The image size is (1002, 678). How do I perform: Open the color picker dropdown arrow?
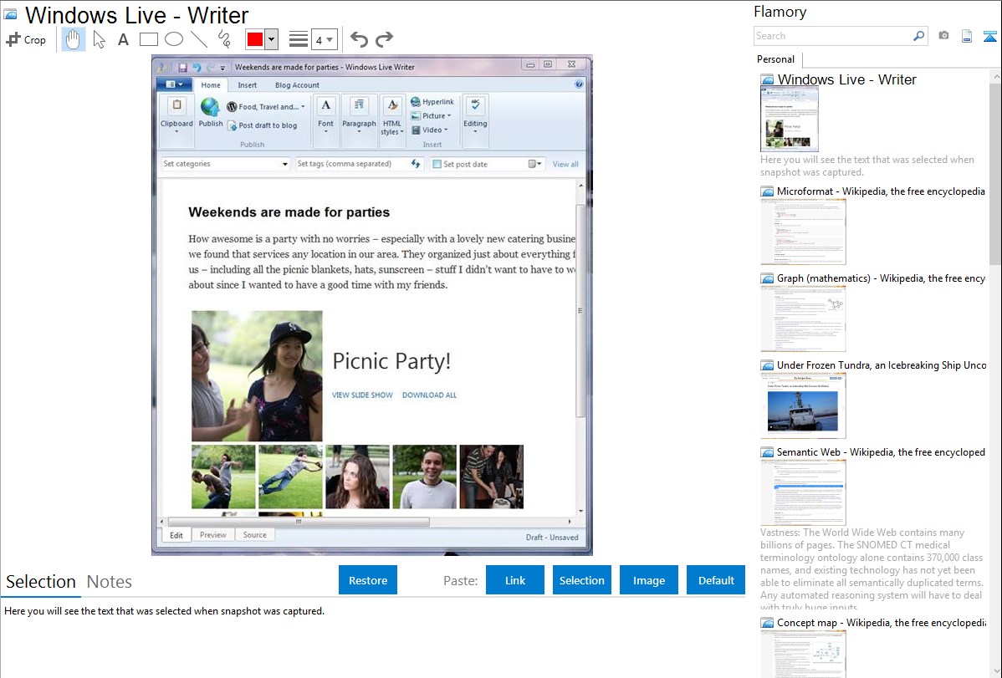[271, 40]
